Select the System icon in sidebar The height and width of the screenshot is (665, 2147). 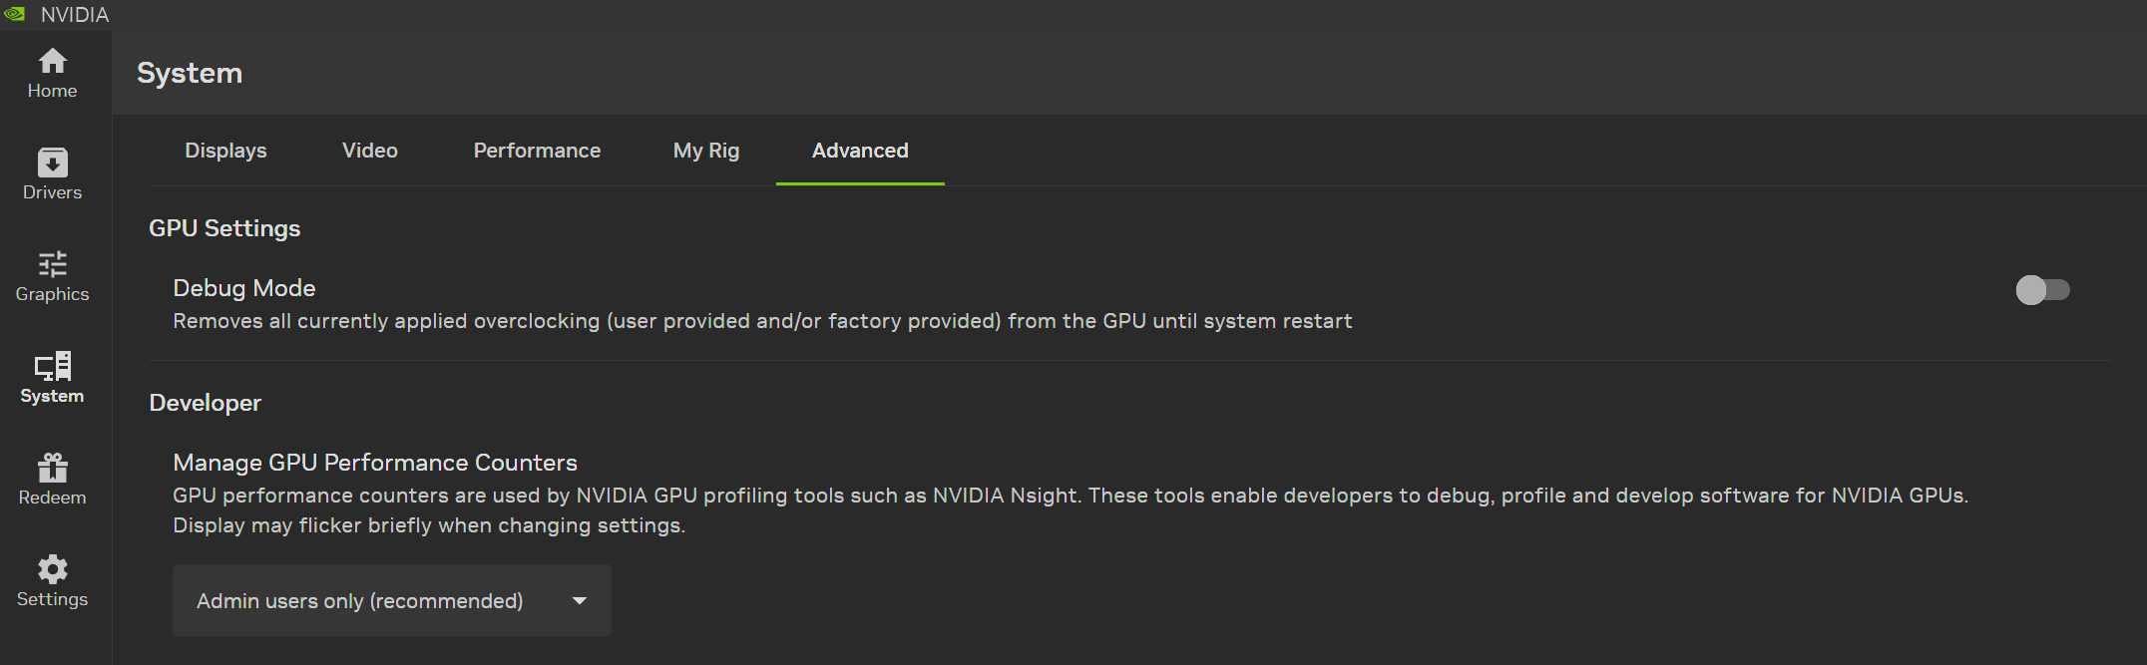point(51,369)
